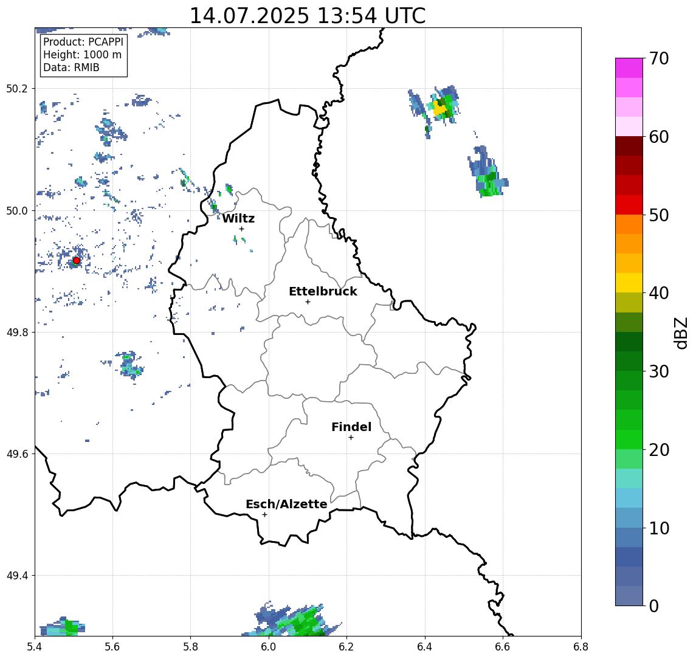696x659 pixels.
Task: Click the 40 tick on colorbar
Action: (658, 293)
